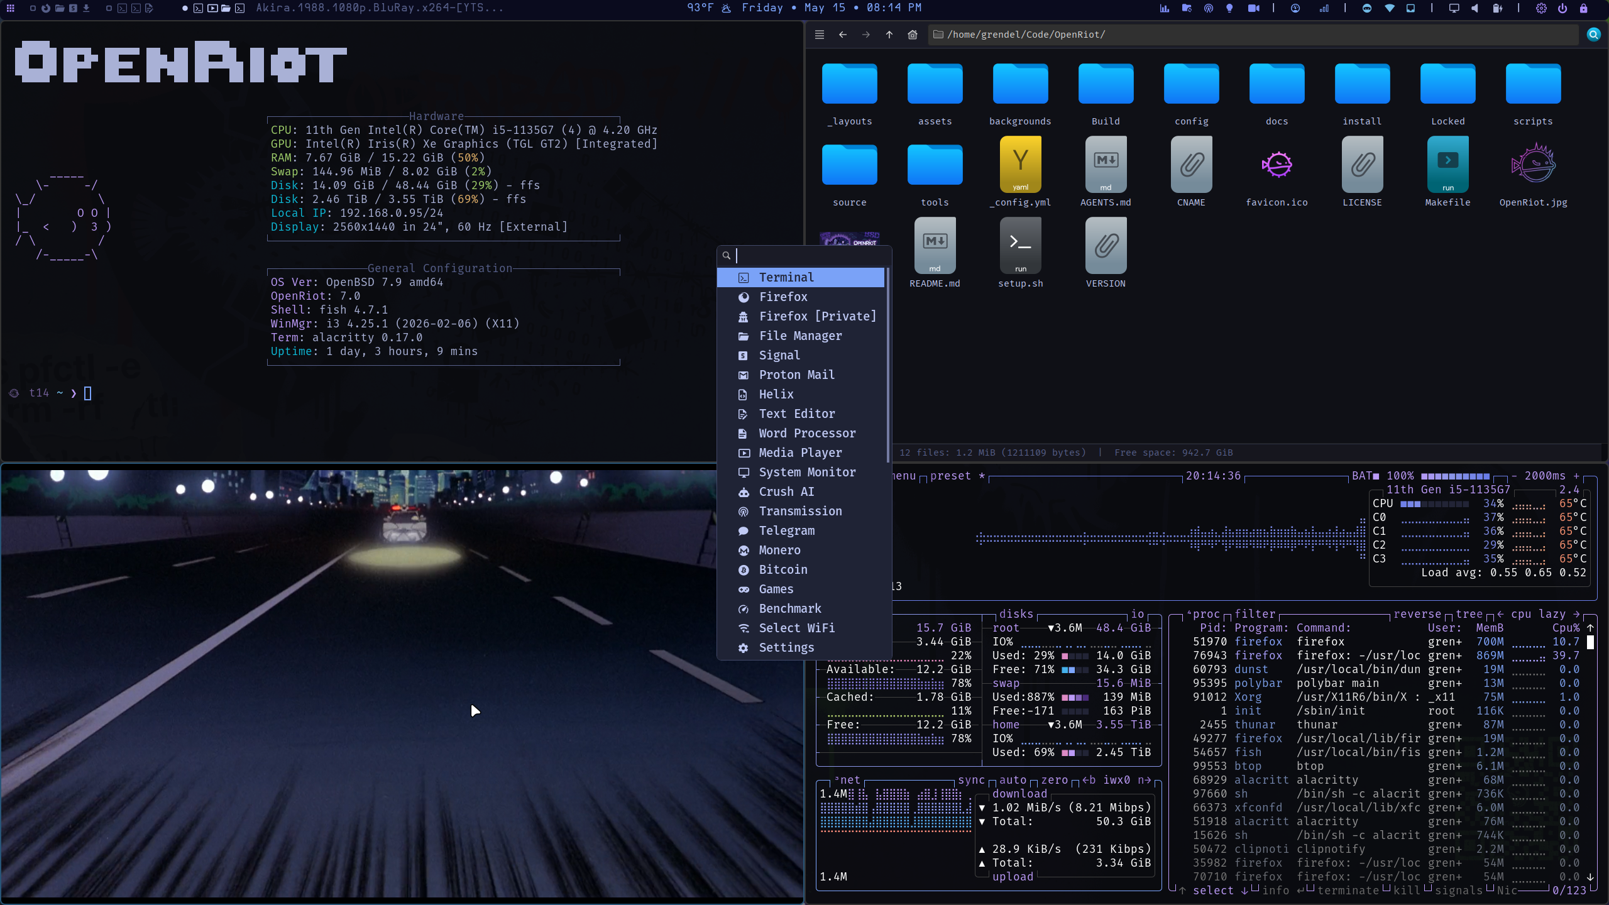Click left arrow beside cpu lazy sorting
1609x905 pixels.
[1500, 614]
